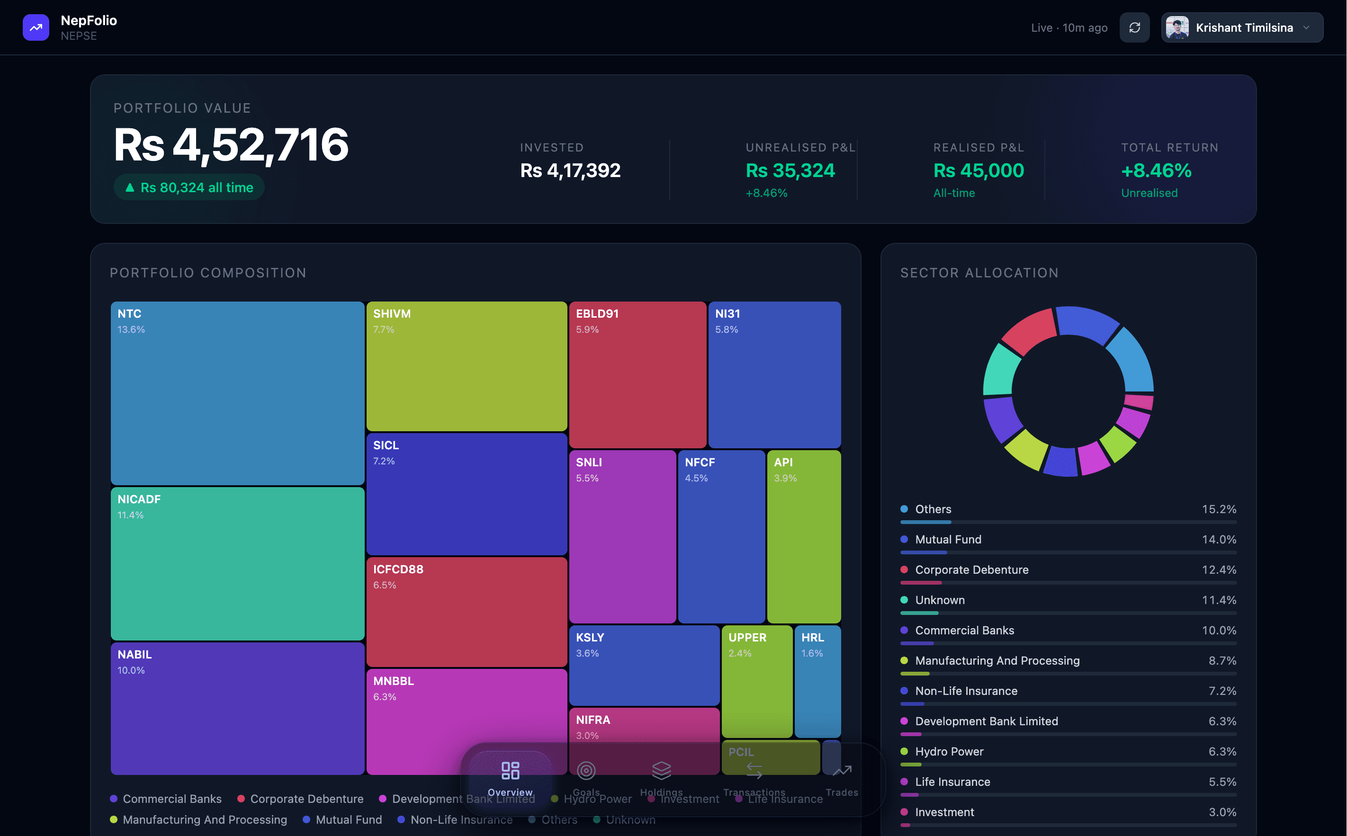Select the UPPER treemap tile
The width and height of the screenshot is (1347, 836).
pyautogui.click(x=757, y=681)
